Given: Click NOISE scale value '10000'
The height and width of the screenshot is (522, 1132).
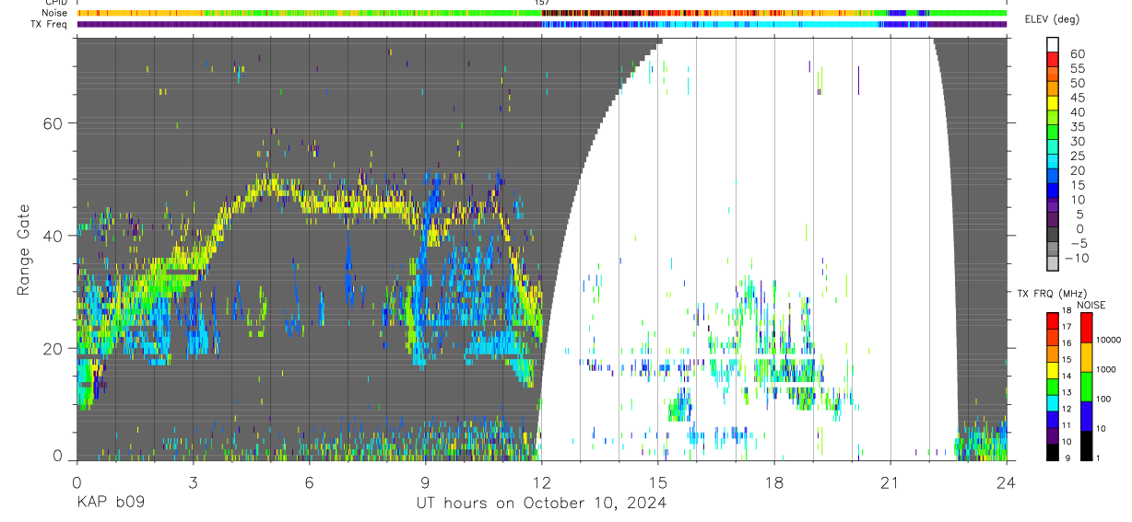Looking at the screenshot, I should coord(1108,340).
